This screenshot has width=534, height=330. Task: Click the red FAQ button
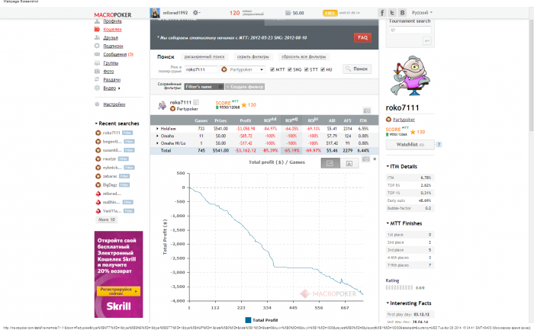click(x=362, y=38)
